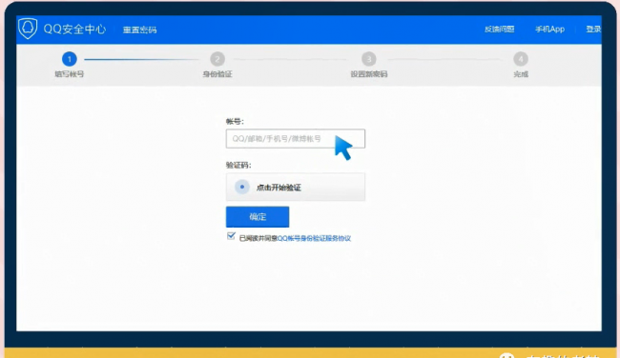Click the round verification start icon

tap(242, 187)
